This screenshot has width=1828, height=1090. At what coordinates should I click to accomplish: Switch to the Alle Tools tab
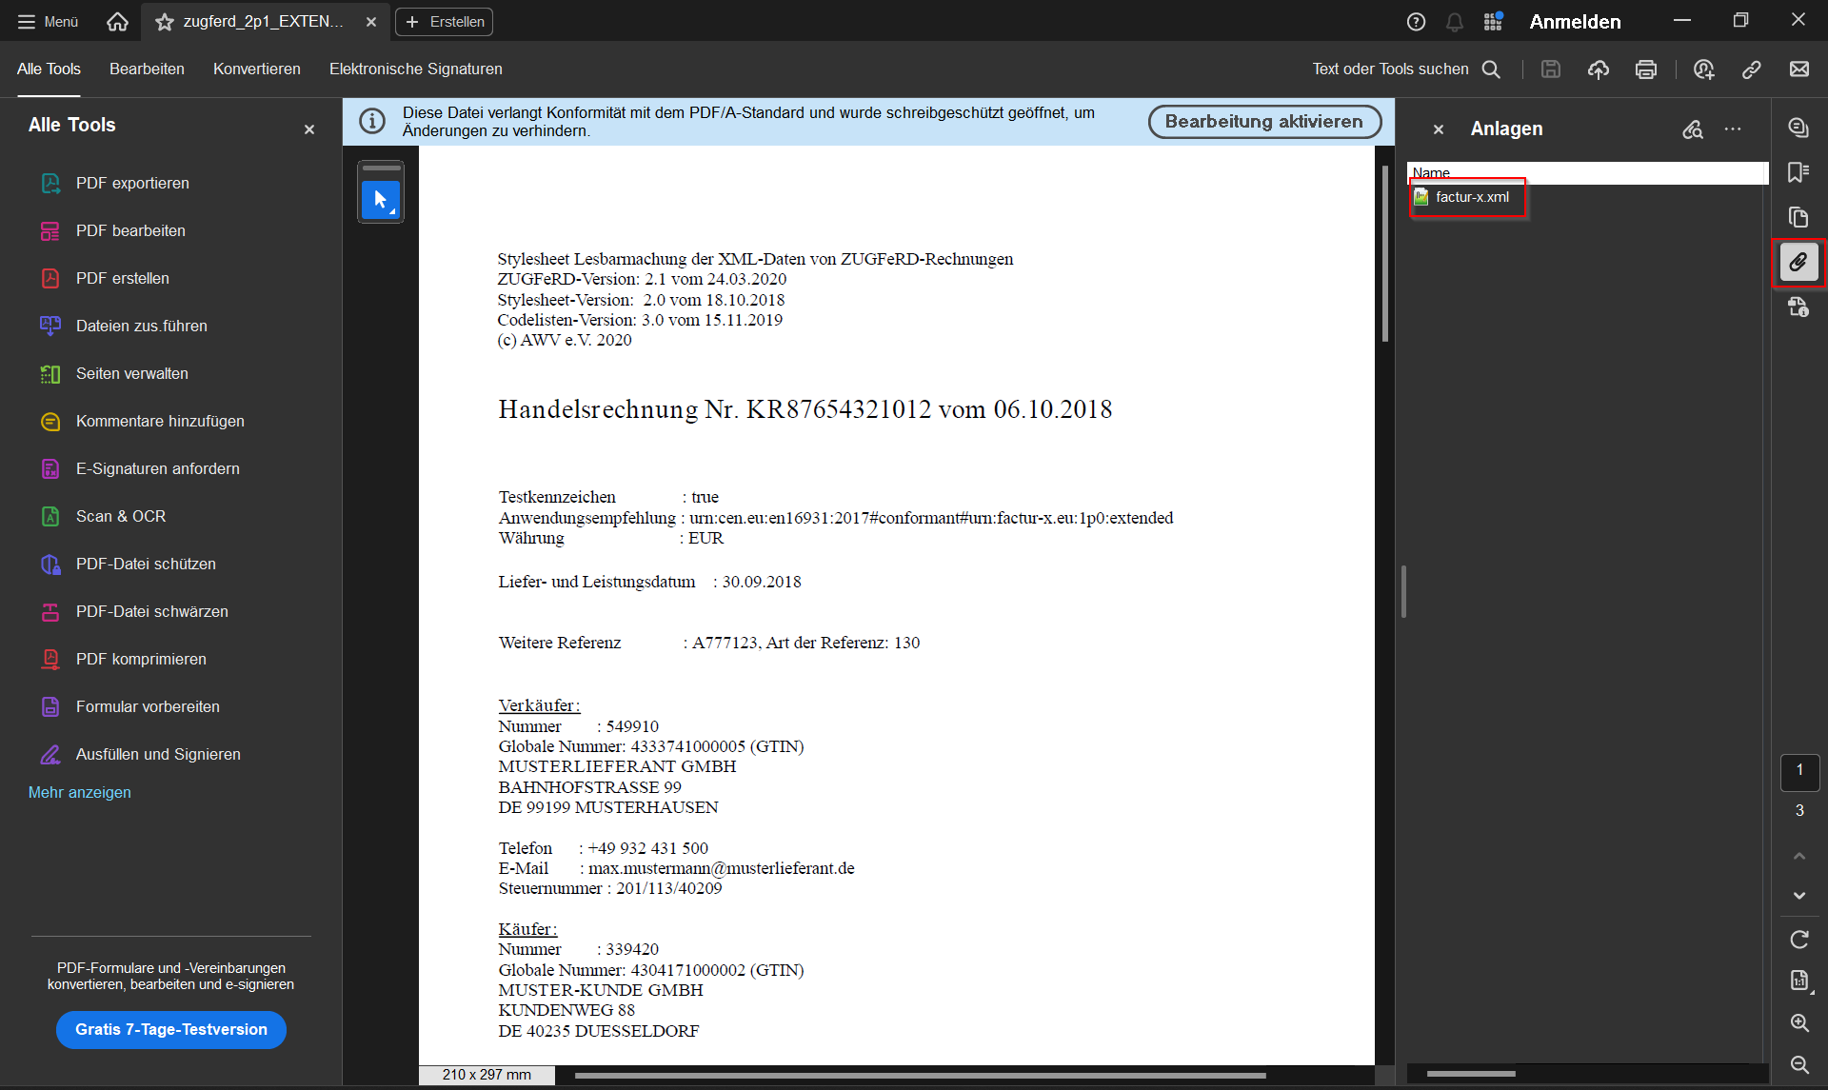[49, 69]
